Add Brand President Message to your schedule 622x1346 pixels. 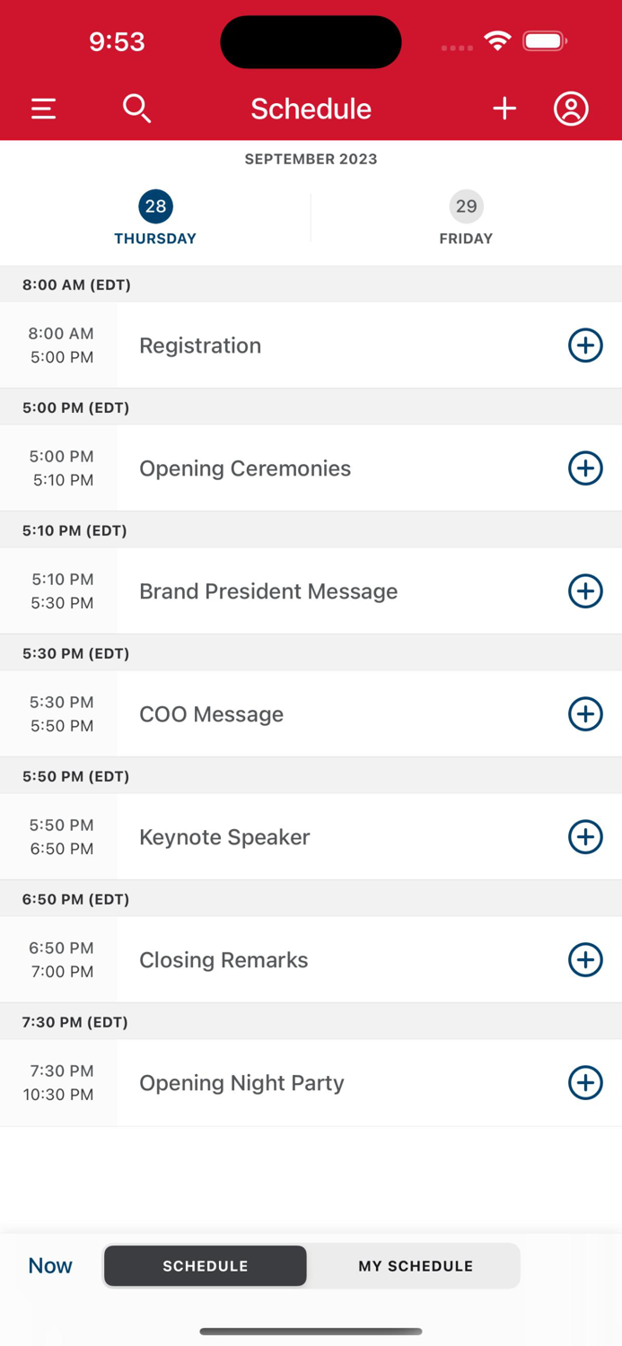click(x=585, y=590)
